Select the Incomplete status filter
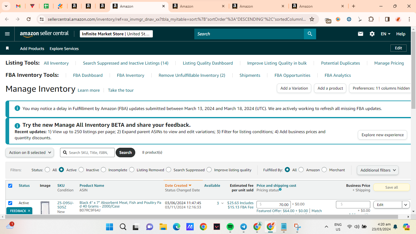 (x=104, y=170)
